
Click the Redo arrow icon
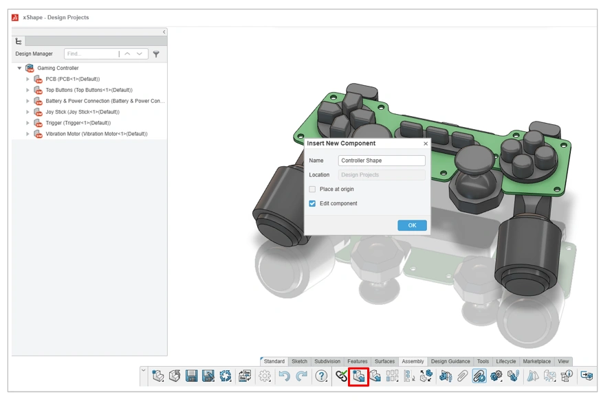point(301,376)
